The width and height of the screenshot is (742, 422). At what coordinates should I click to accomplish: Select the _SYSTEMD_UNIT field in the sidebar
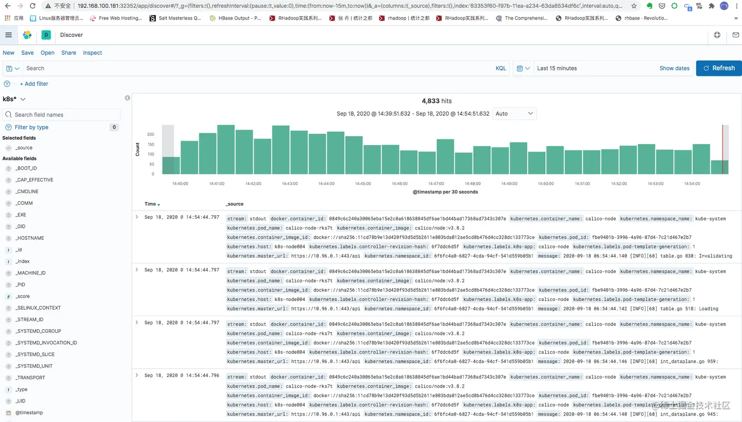(x=34, y=366)
